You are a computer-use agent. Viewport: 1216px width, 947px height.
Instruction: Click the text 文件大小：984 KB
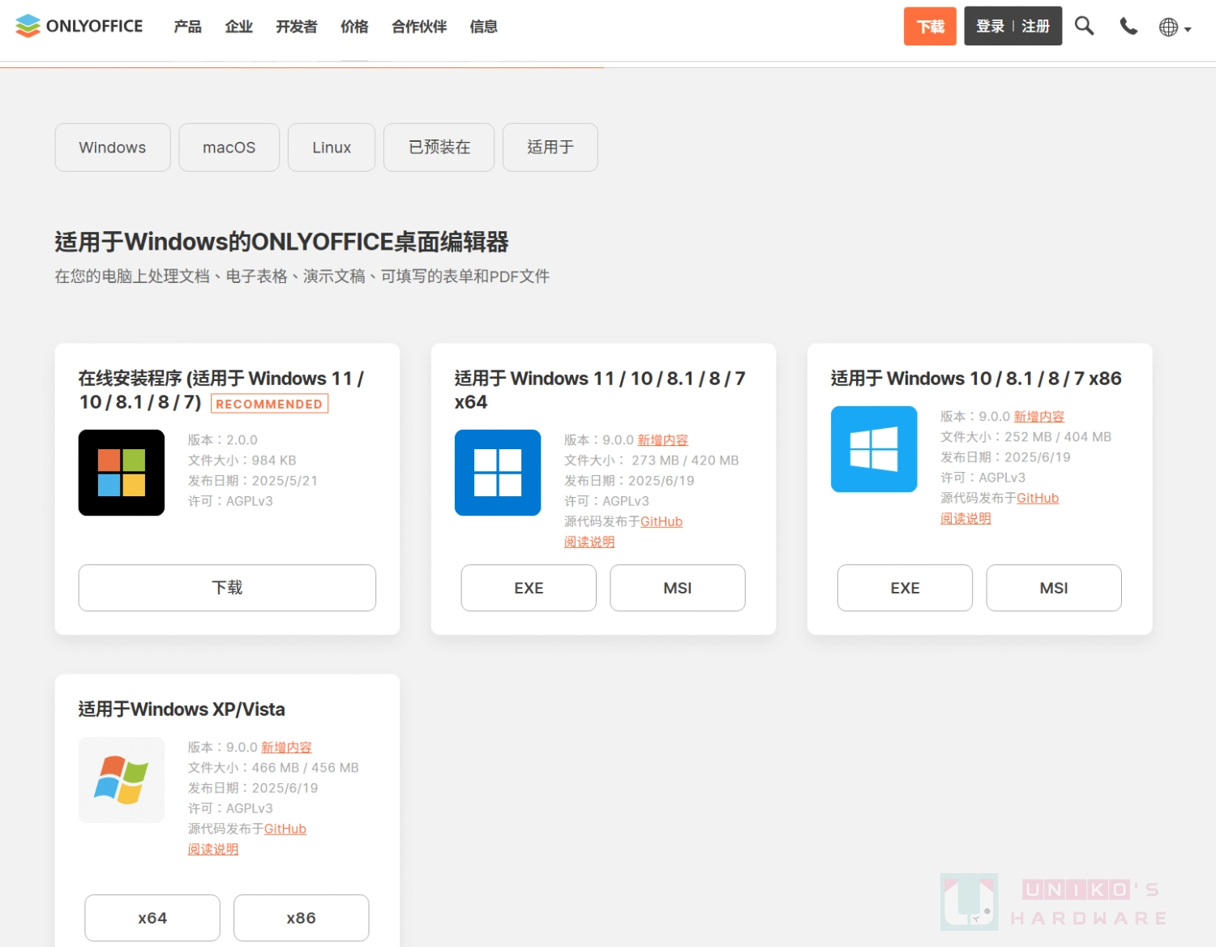click(242, 461)
